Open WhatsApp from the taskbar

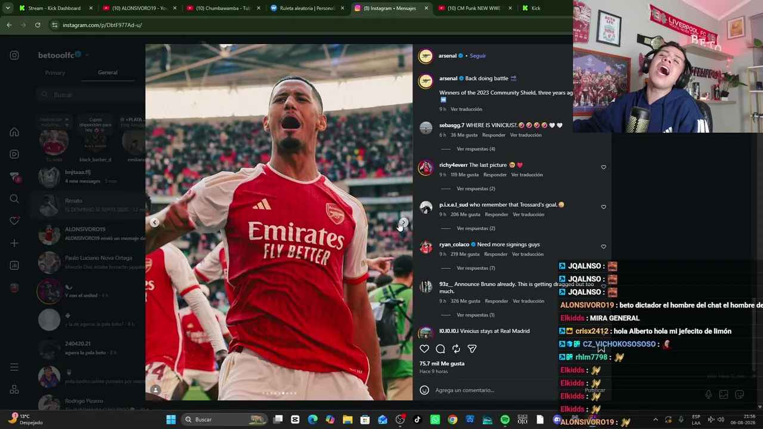[x=435, y=419]
